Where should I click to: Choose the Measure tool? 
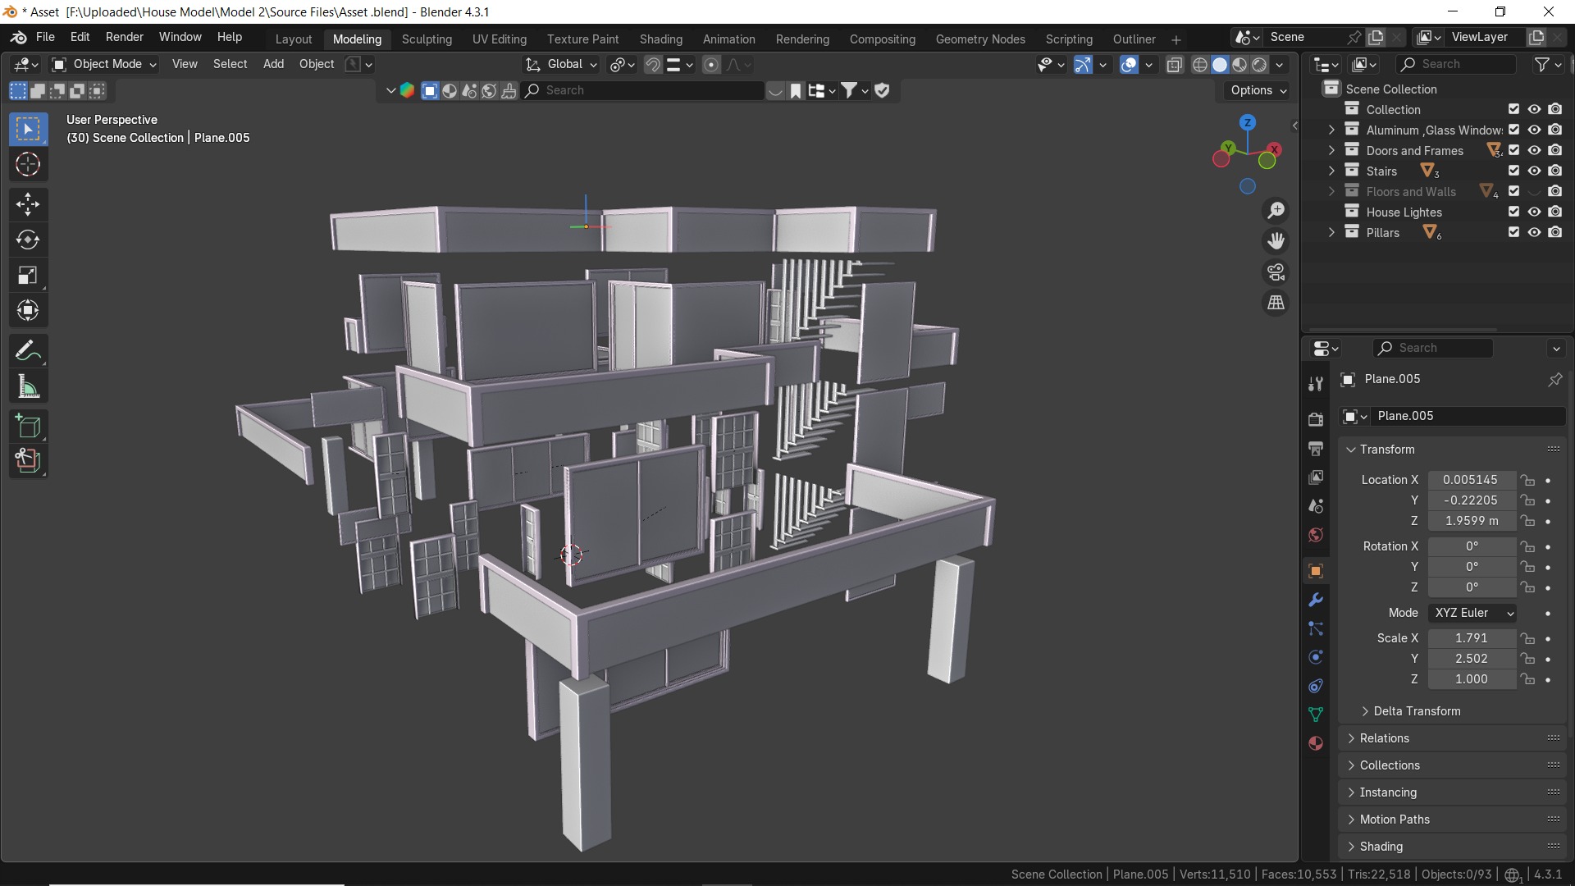click(28, 386)
